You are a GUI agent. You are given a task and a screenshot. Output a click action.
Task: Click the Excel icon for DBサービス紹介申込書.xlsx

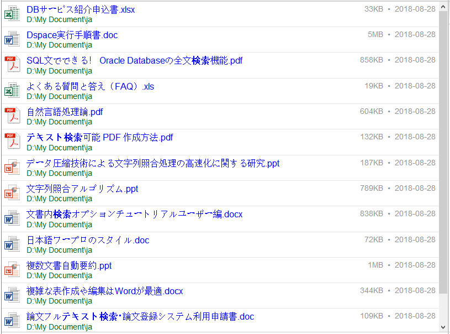pos(12,14)
